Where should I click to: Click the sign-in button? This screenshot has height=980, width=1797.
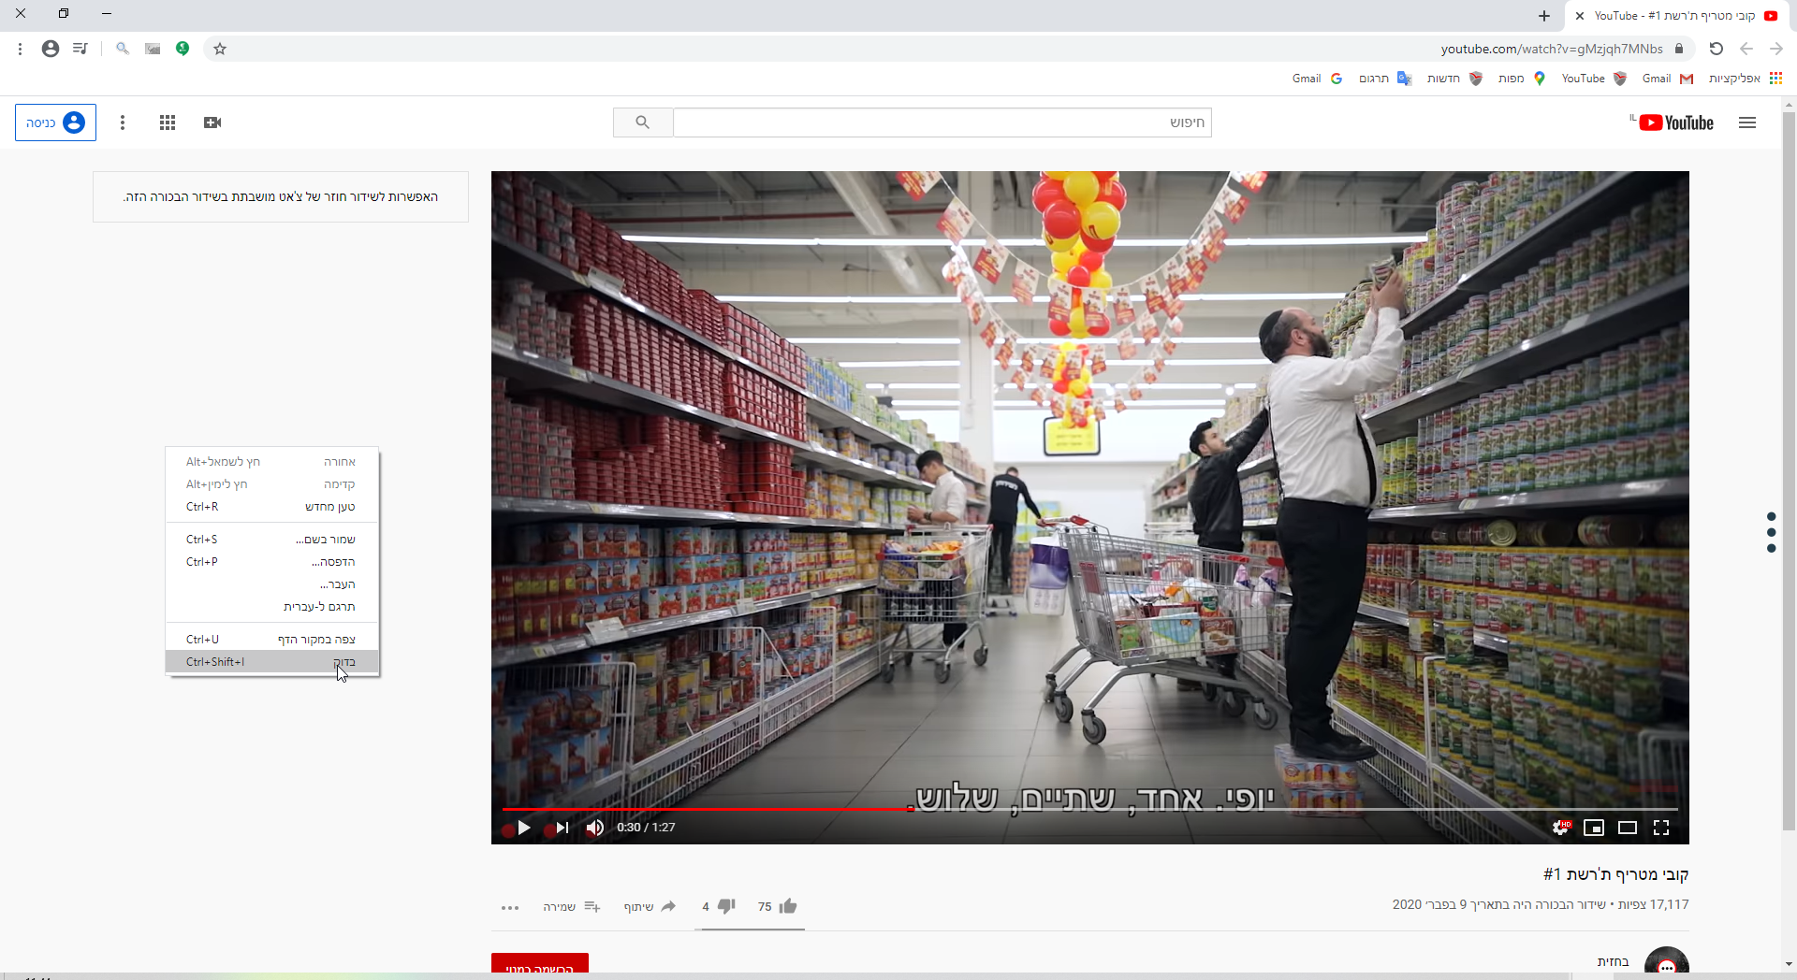tap(55, 122)
